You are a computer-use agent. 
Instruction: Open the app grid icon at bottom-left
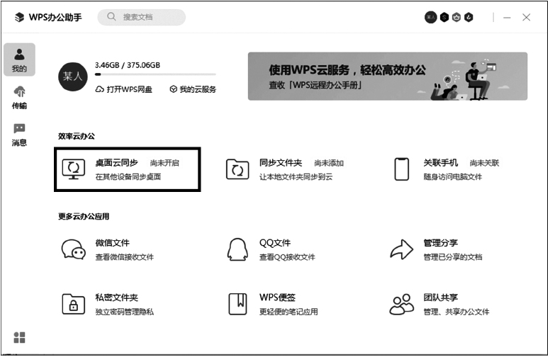click(x=20, y=337)
